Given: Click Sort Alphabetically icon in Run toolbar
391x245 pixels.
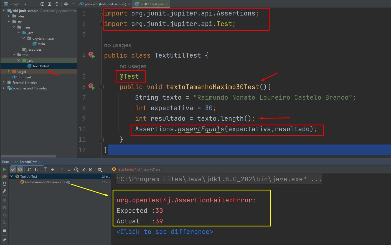Looking at the screenshot, I should (29, 169).
